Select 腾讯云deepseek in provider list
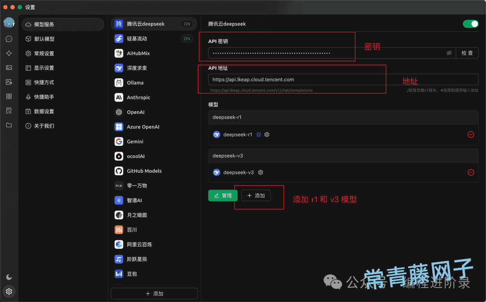Viewport: 486px width, 302px height. (x=154, y=24)
